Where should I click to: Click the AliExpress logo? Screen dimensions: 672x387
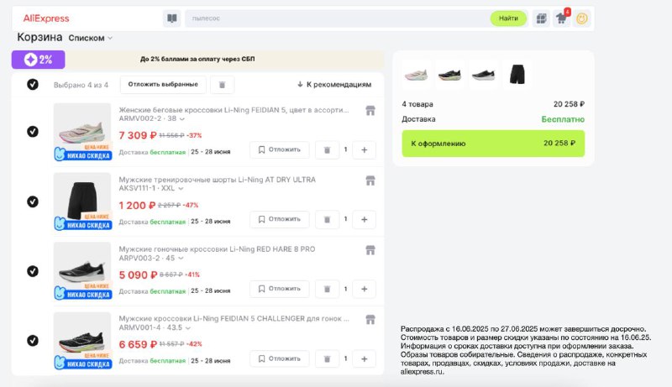46,18
